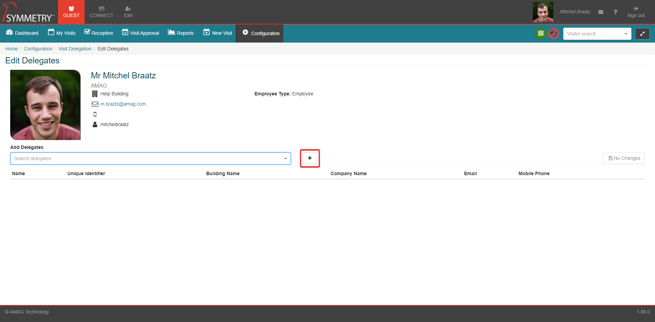
Task: Click the red prohibited circle icon
Action: tap(554, 33)
